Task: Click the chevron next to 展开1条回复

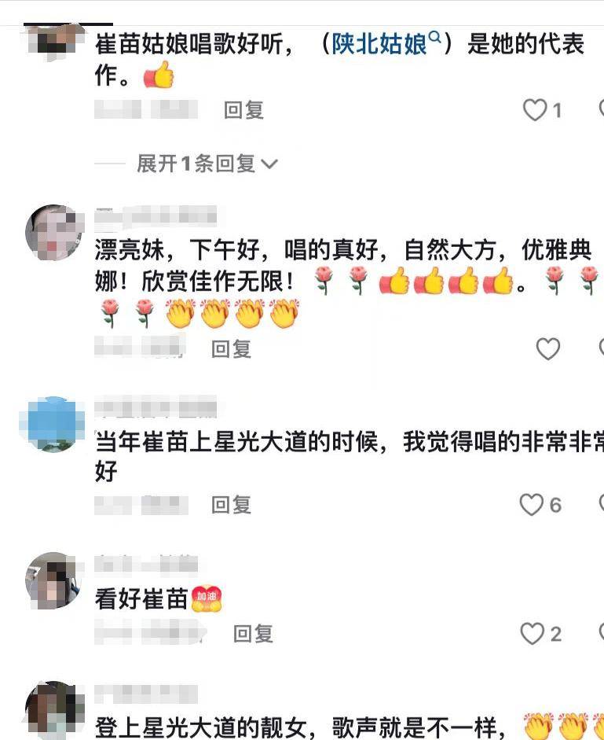Action: tap(269, 164)
